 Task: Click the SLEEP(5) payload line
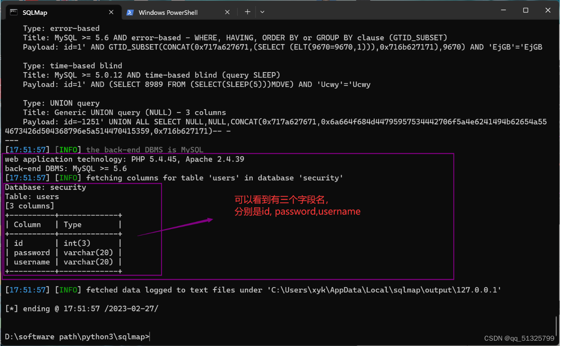[197, 84]
